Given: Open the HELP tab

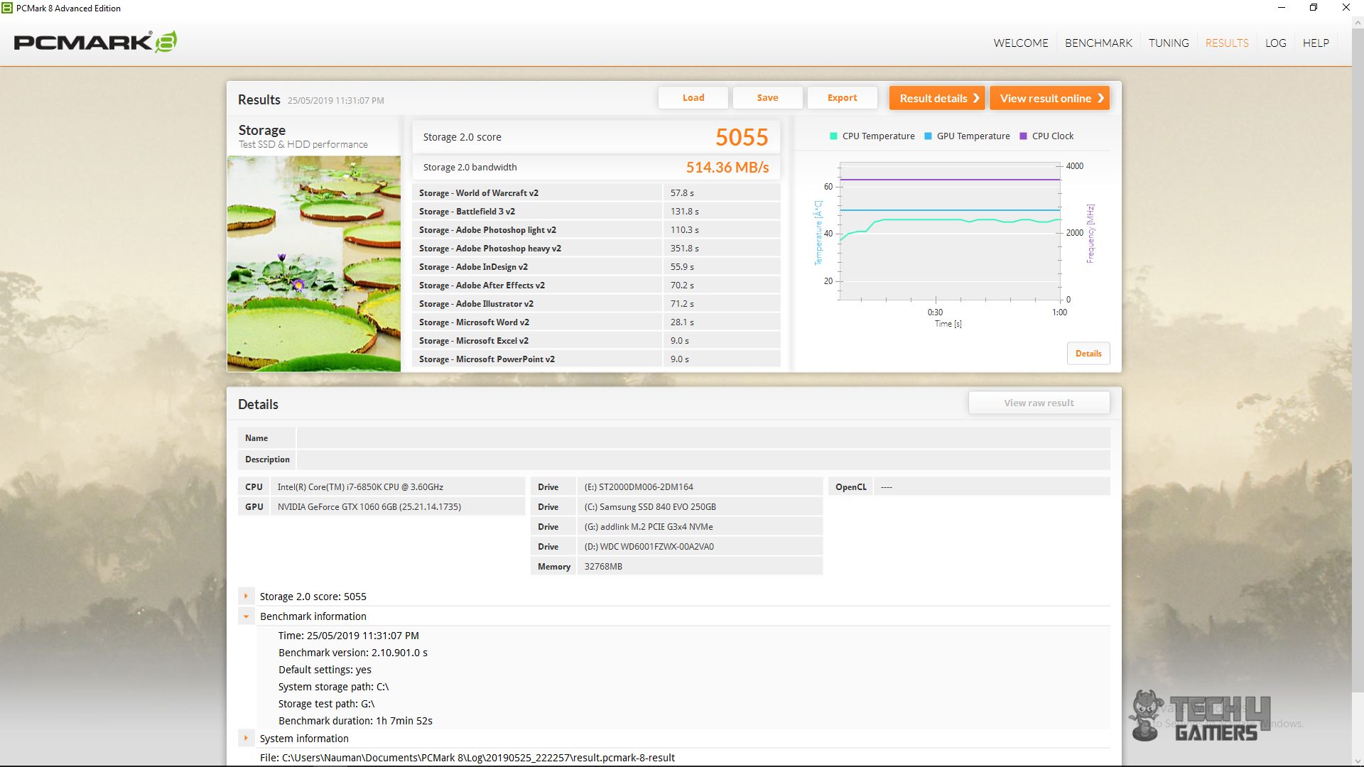Looking at the screenshot, I should coord(1316,43).
